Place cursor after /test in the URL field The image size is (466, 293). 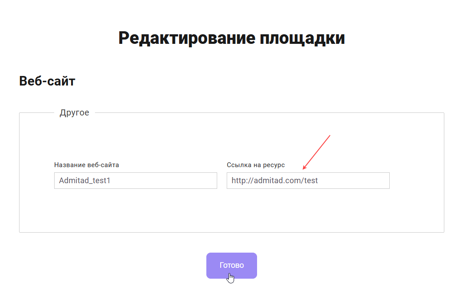click(x=319, y=181)
